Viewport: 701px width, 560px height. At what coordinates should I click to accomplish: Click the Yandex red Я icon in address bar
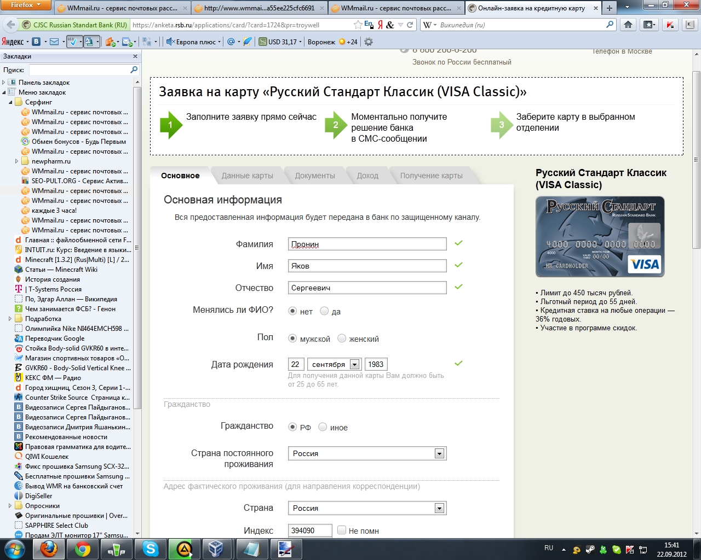tap(380, 25)
